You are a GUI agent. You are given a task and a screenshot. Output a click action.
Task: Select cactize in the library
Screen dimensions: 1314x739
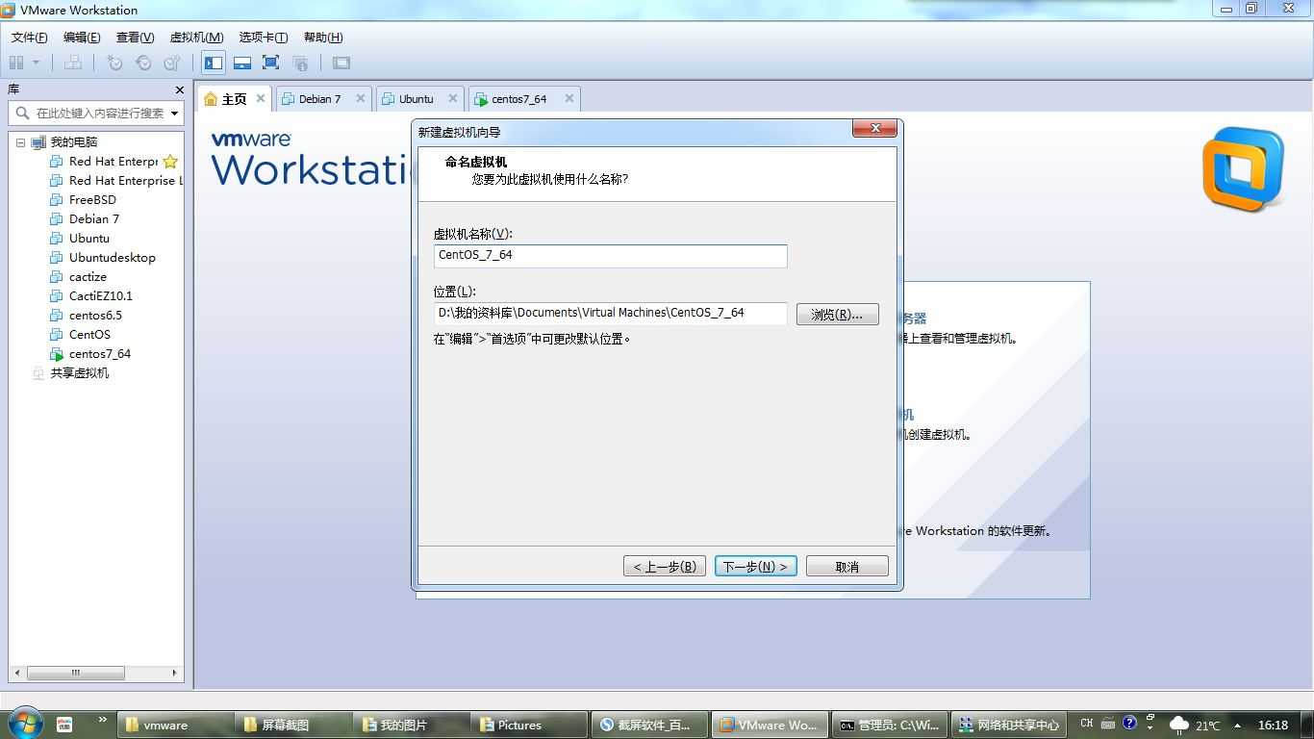[x=88, y=277]
